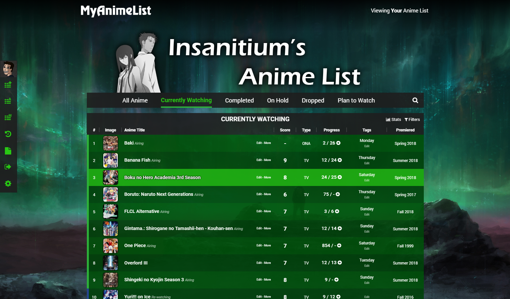Image resolution: width=510 pixels, height=299 pixels.
Task: Increment episode progress for Baki
Action: click(x=338, y=143)
